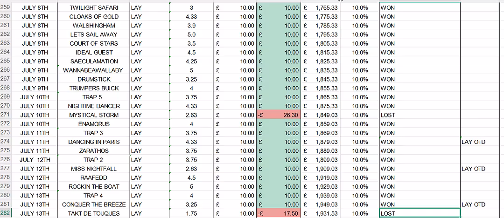Screen dimensions: 504x218
Task: Click the ROCKIN THE BOAT cell
Action: click(x=94, y=187)
